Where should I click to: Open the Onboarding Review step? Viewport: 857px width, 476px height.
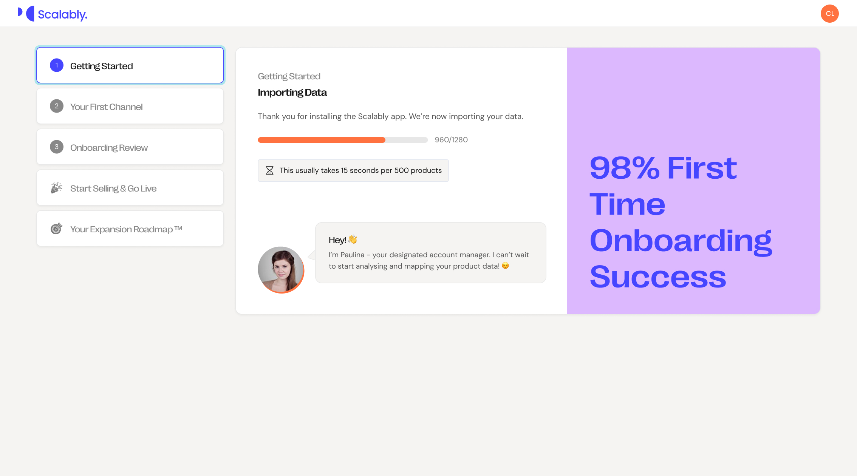[x=109, y=148]
